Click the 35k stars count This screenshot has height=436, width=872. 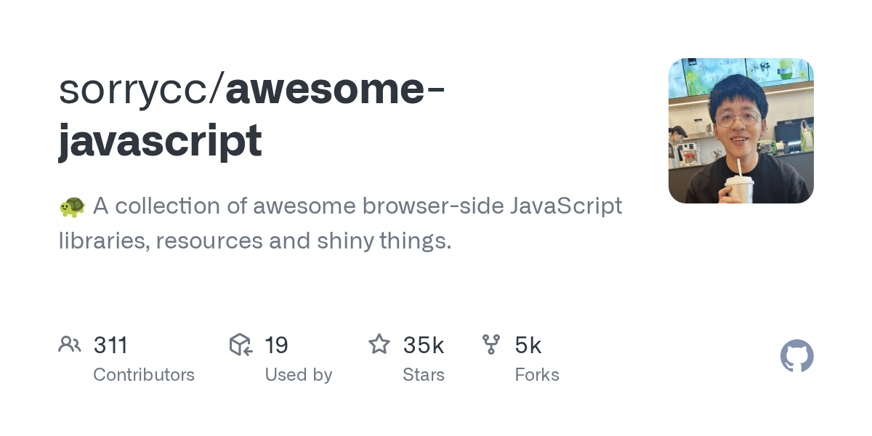pyautogui.click(x=423, y=345)
